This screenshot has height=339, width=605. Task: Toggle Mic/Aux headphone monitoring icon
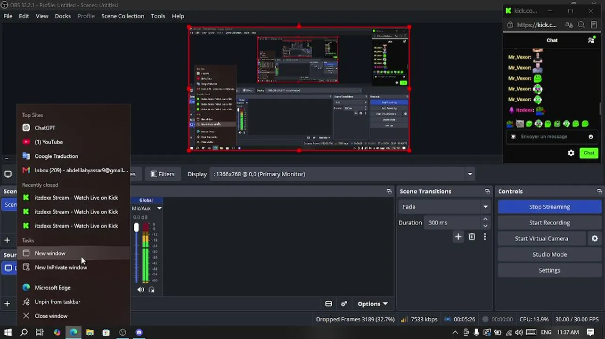point(152,290)
